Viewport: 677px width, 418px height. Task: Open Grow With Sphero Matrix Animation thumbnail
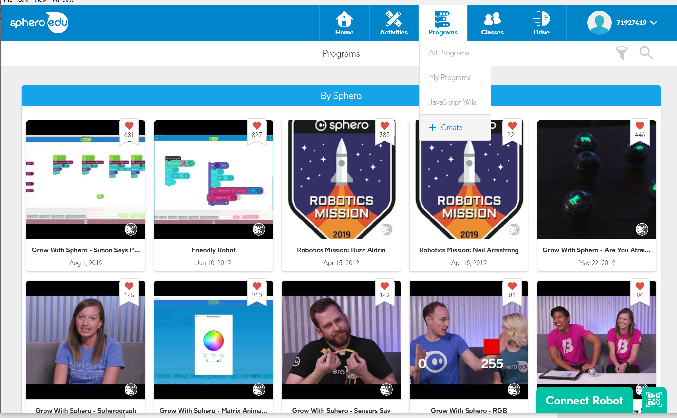click(213, 340)
